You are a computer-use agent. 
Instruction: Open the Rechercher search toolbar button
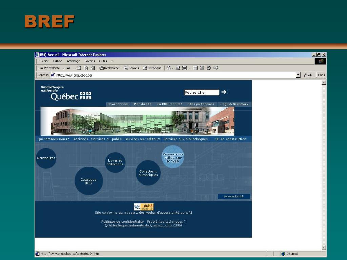pyautogui.click(x=109, y=68)
